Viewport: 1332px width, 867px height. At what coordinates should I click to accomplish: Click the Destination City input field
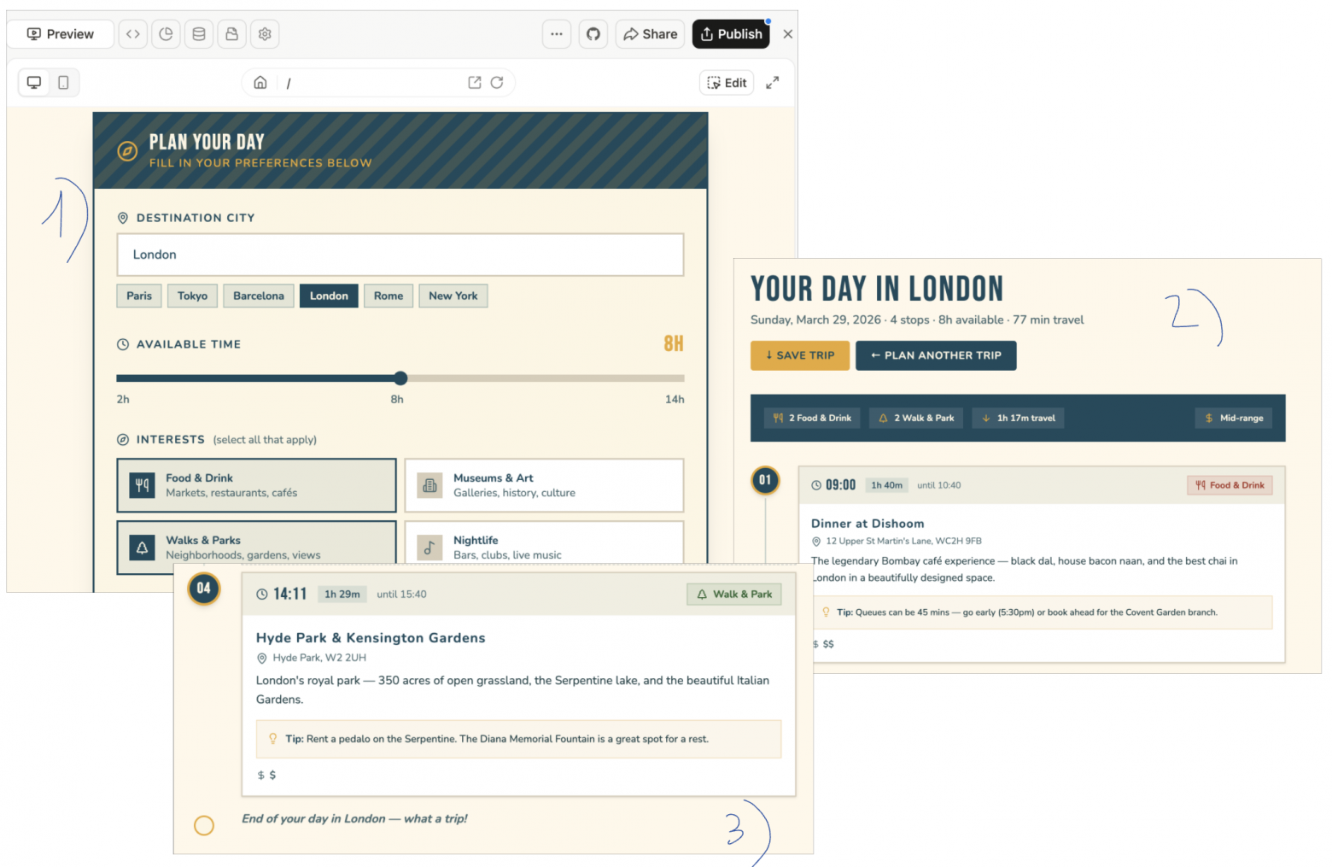400,255
